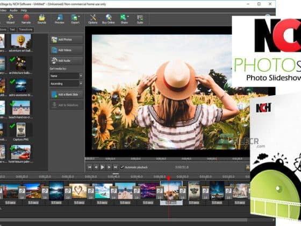Open the Help menu
The width and height of the screenshot is (301, 226).
24,10
